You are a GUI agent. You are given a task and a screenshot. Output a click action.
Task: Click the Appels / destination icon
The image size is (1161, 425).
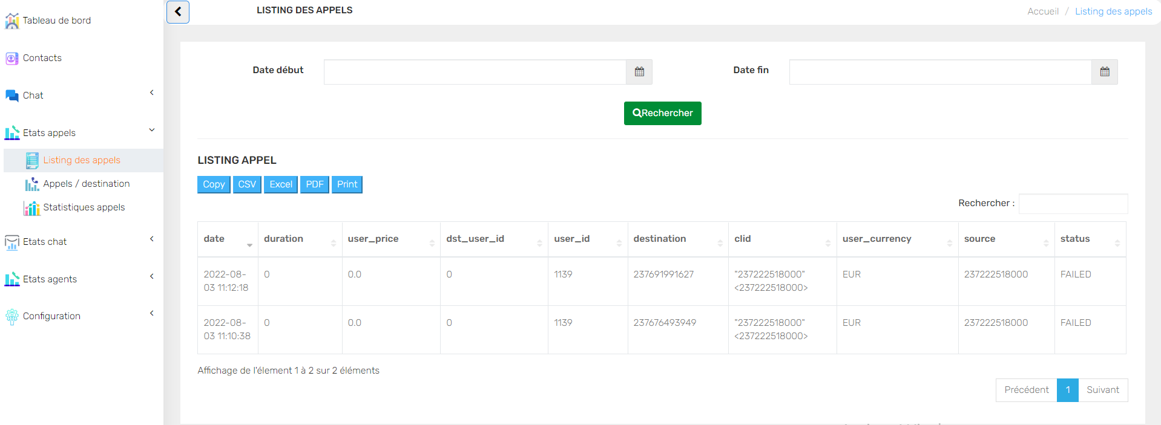pyautogui.click(x=32, y=184)
